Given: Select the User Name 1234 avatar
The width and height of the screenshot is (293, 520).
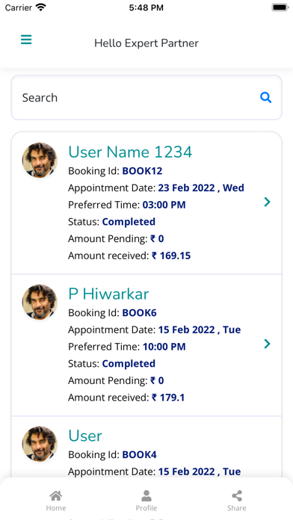Looking at the screenshot, I should point(40,160).
